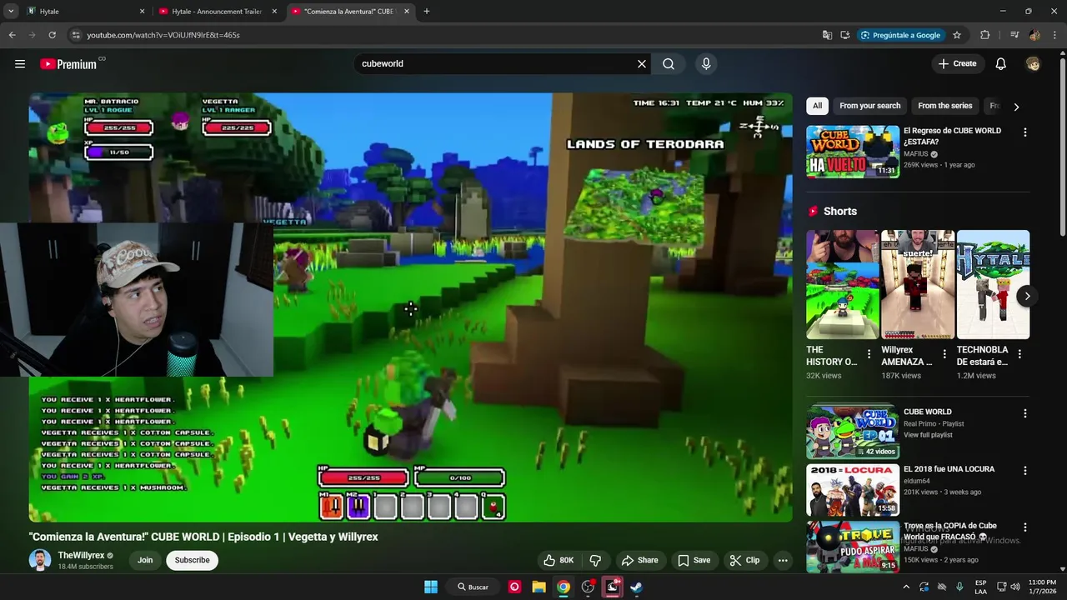
Task: Open the options for the TECHNOBLADE short
Action: point(1019,354)
